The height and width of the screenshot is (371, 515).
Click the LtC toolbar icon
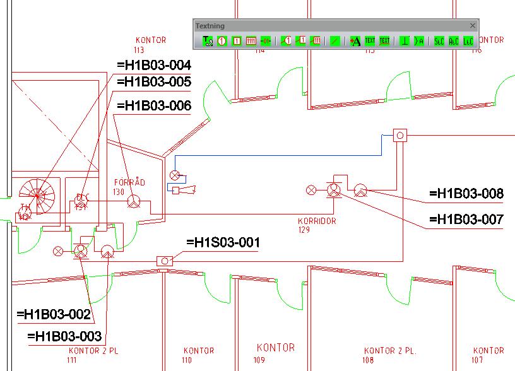point(468,41)
